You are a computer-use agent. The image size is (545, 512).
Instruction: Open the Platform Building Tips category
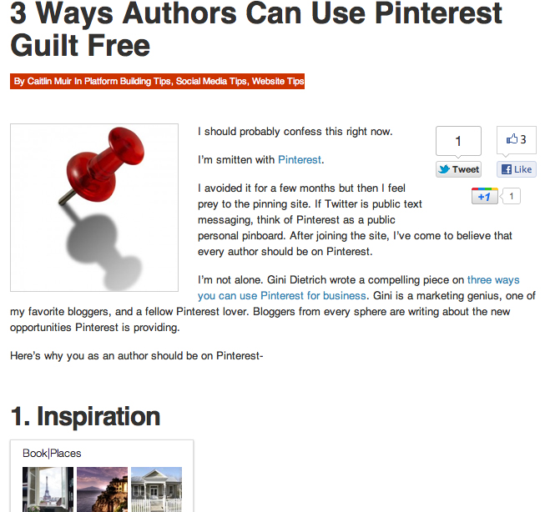[125, 82]
